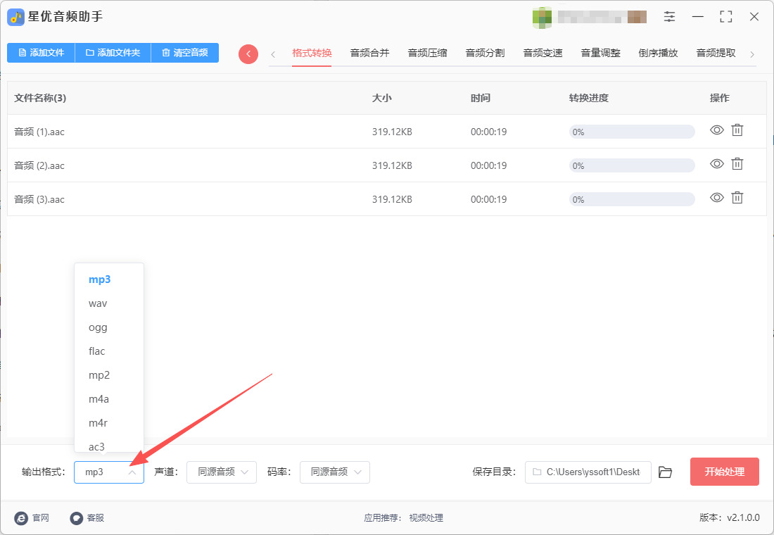Screen dimensions: 774x535
Task: Click eye icon for 音频 (3).aac
Action: (716, 198)
